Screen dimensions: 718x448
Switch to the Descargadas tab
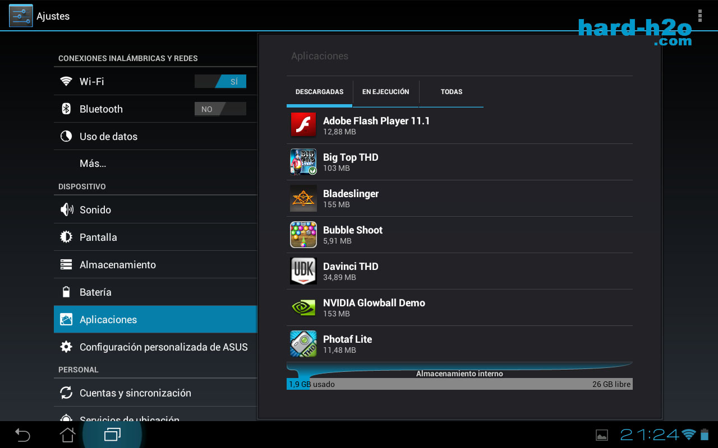[320, 92]
